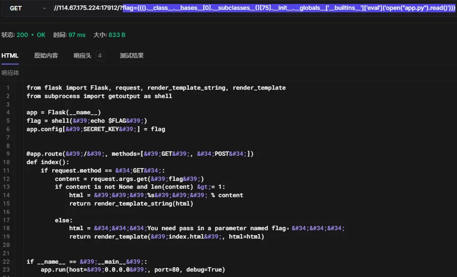The height and width of the screenshot is (277, 457).
Task: Switch to the 测试结果 test results tab
Action: (x=132, y=56)
